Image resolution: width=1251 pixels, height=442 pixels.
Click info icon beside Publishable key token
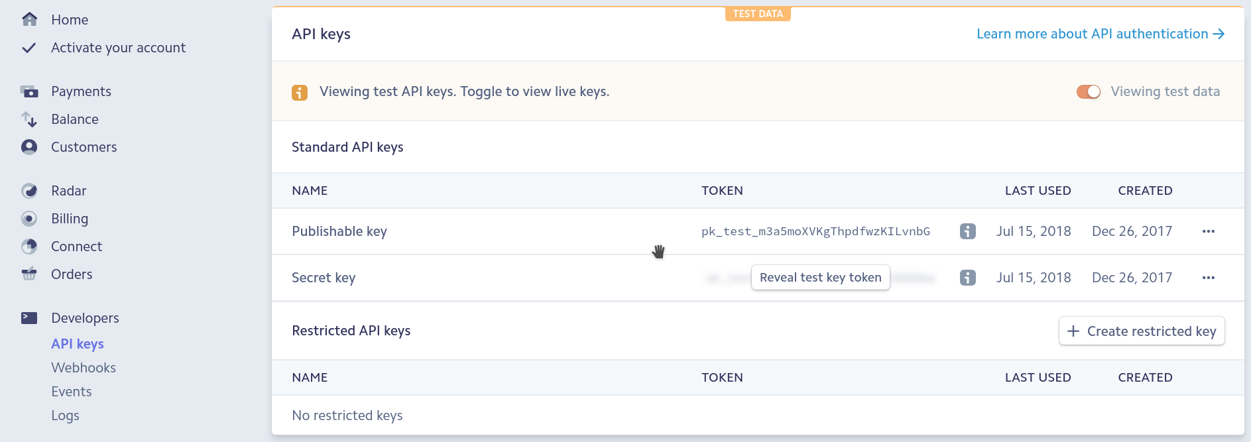point(967,231)
